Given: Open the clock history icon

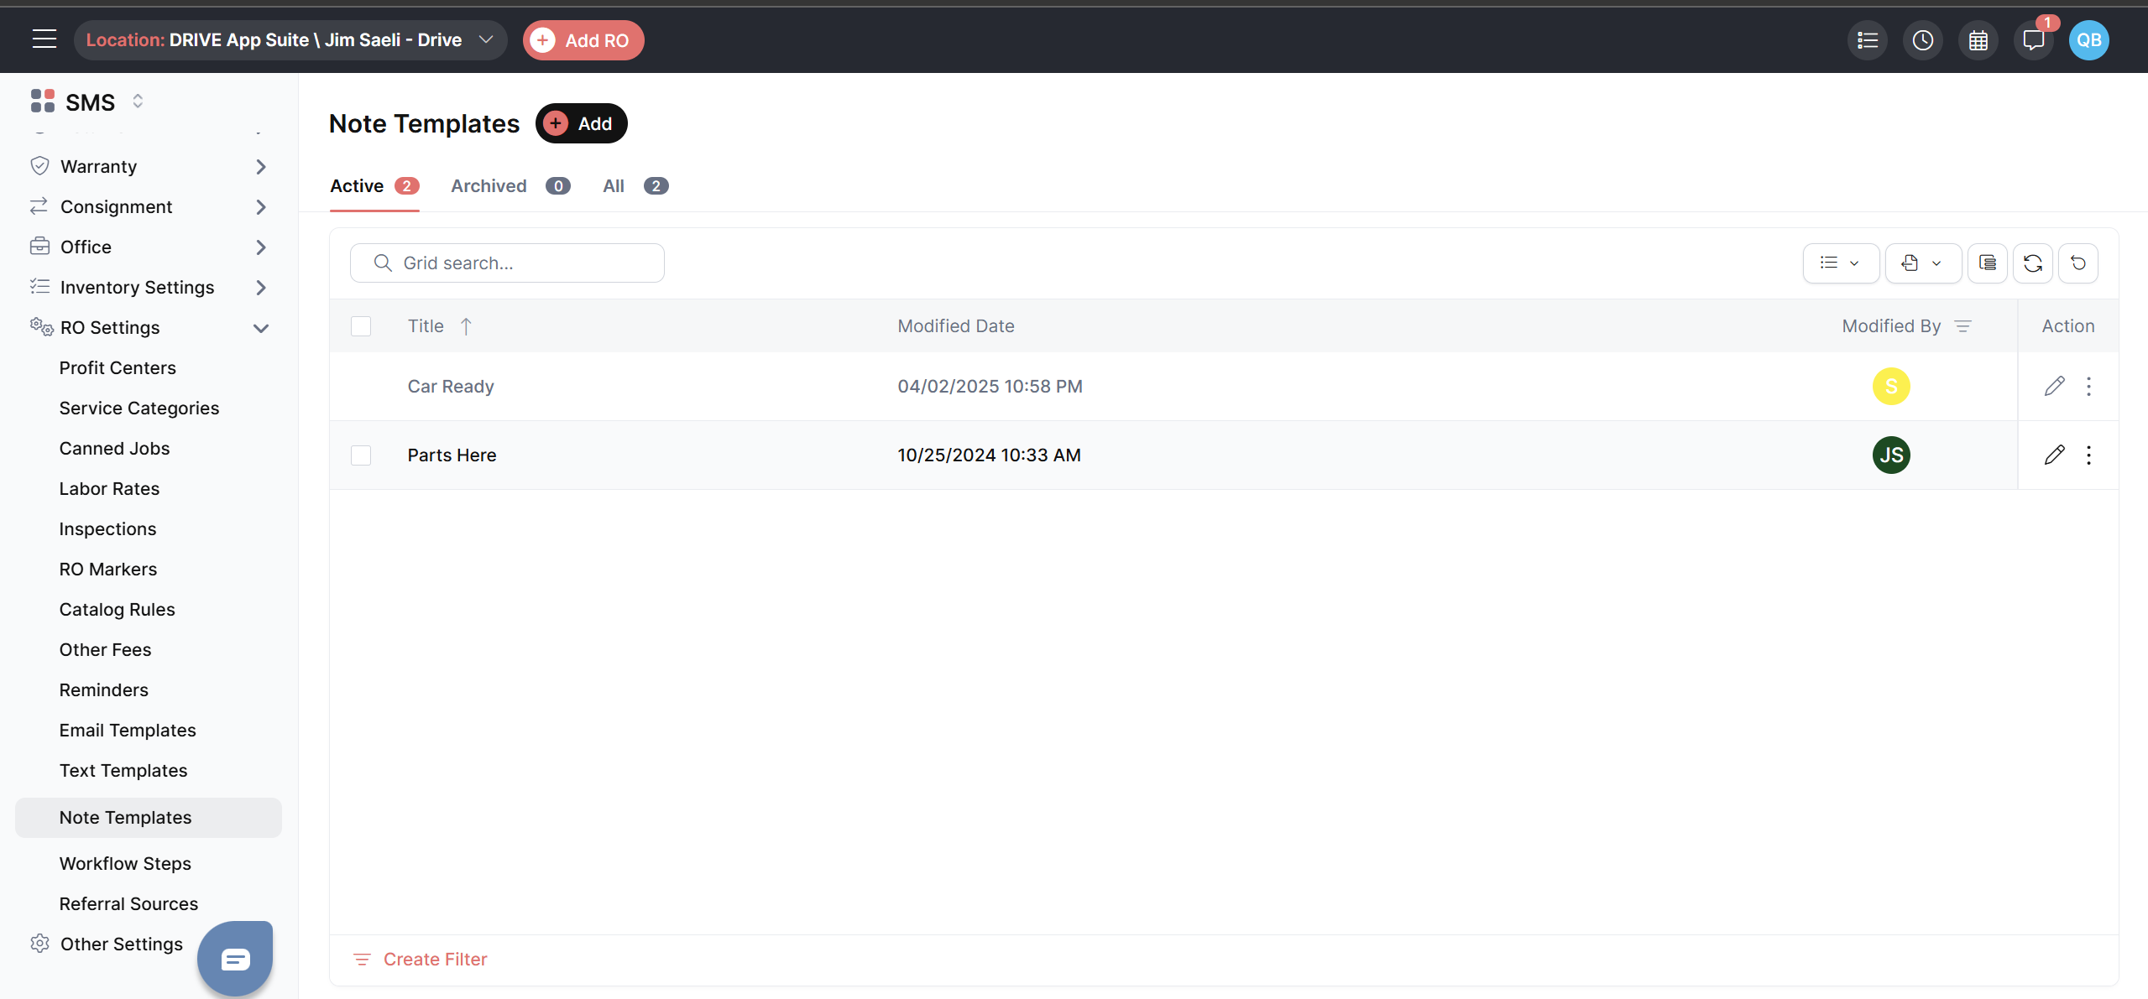Looking at the screenshot, I should (x=1922, y=40).
